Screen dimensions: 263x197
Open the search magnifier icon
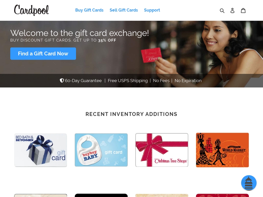222,11
